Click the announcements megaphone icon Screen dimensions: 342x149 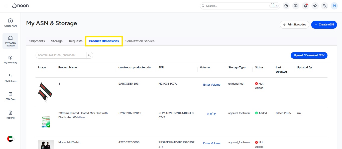click(x=315, y=6)
